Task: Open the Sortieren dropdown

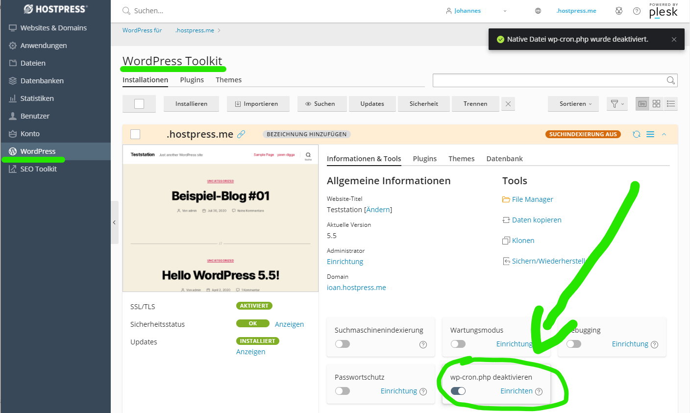Action: click(x=573, y=104)
